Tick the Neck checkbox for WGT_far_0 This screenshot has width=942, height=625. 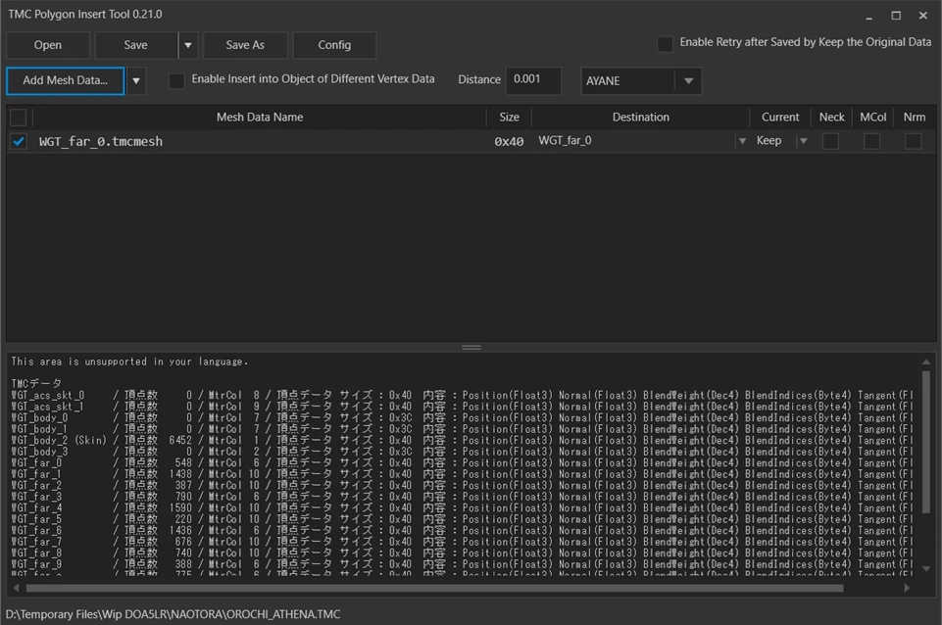[x=831, y=141]
